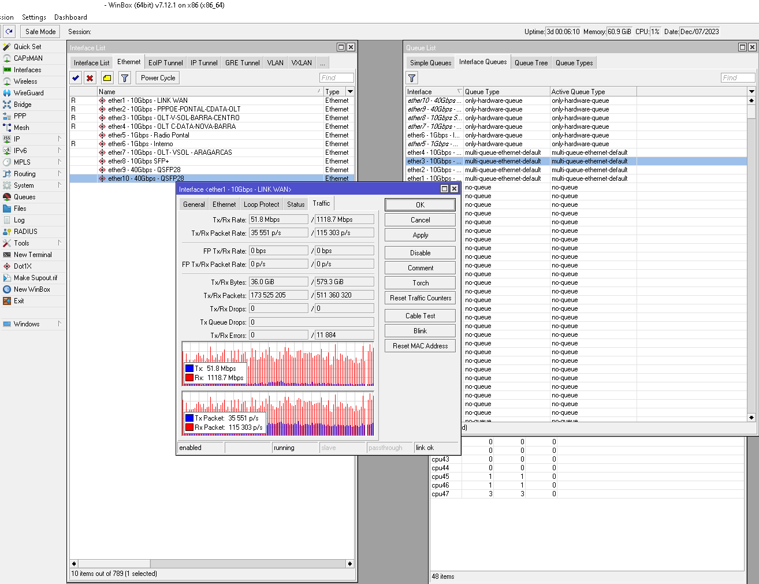Open the Queue List column selector dropdown
The image size is (759, 584).
click(x=751, y=92)
